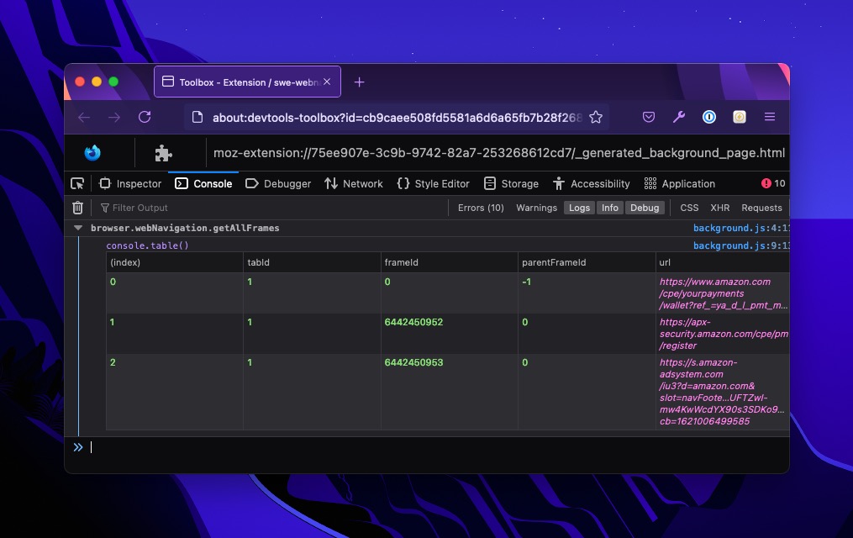The height and width of the screenshot is (538, 853).
Task: Sort table by url column header
Action: 723,262
